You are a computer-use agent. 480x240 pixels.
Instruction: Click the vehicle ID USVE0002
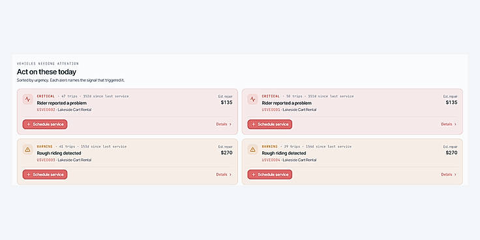point(46,110)
